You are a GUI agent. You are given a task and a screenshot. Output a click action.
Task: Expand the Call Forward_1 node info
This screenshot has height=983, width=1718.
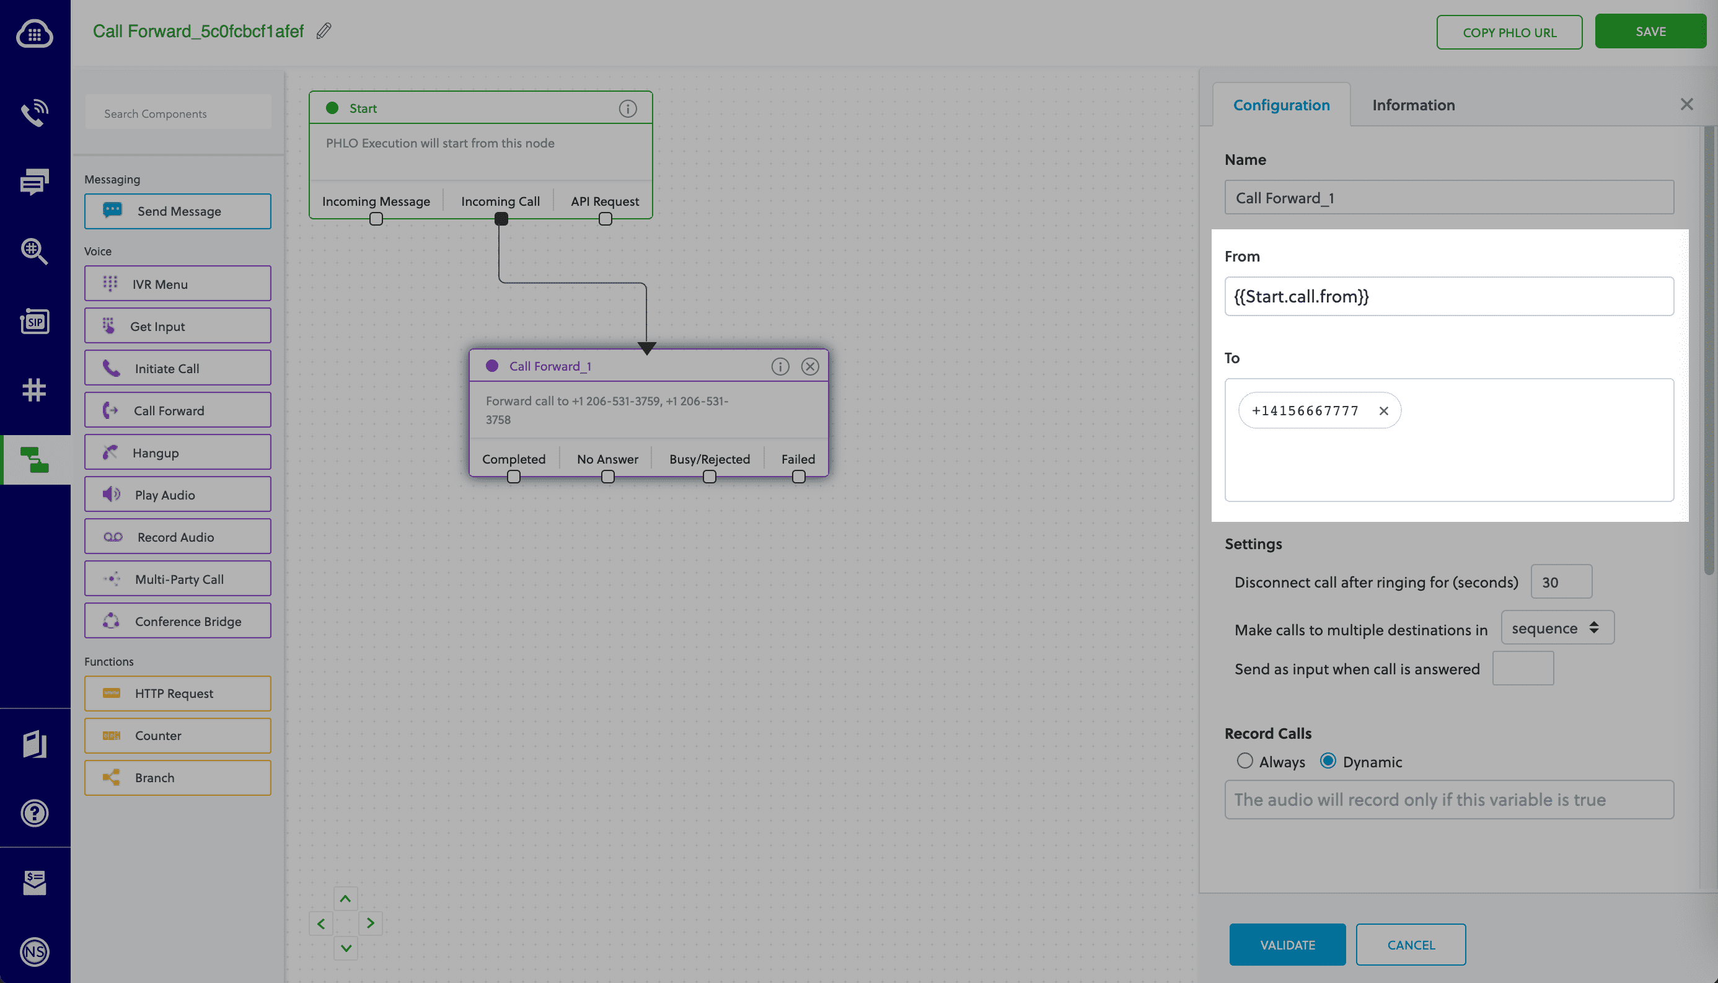(x=779, y=366)
